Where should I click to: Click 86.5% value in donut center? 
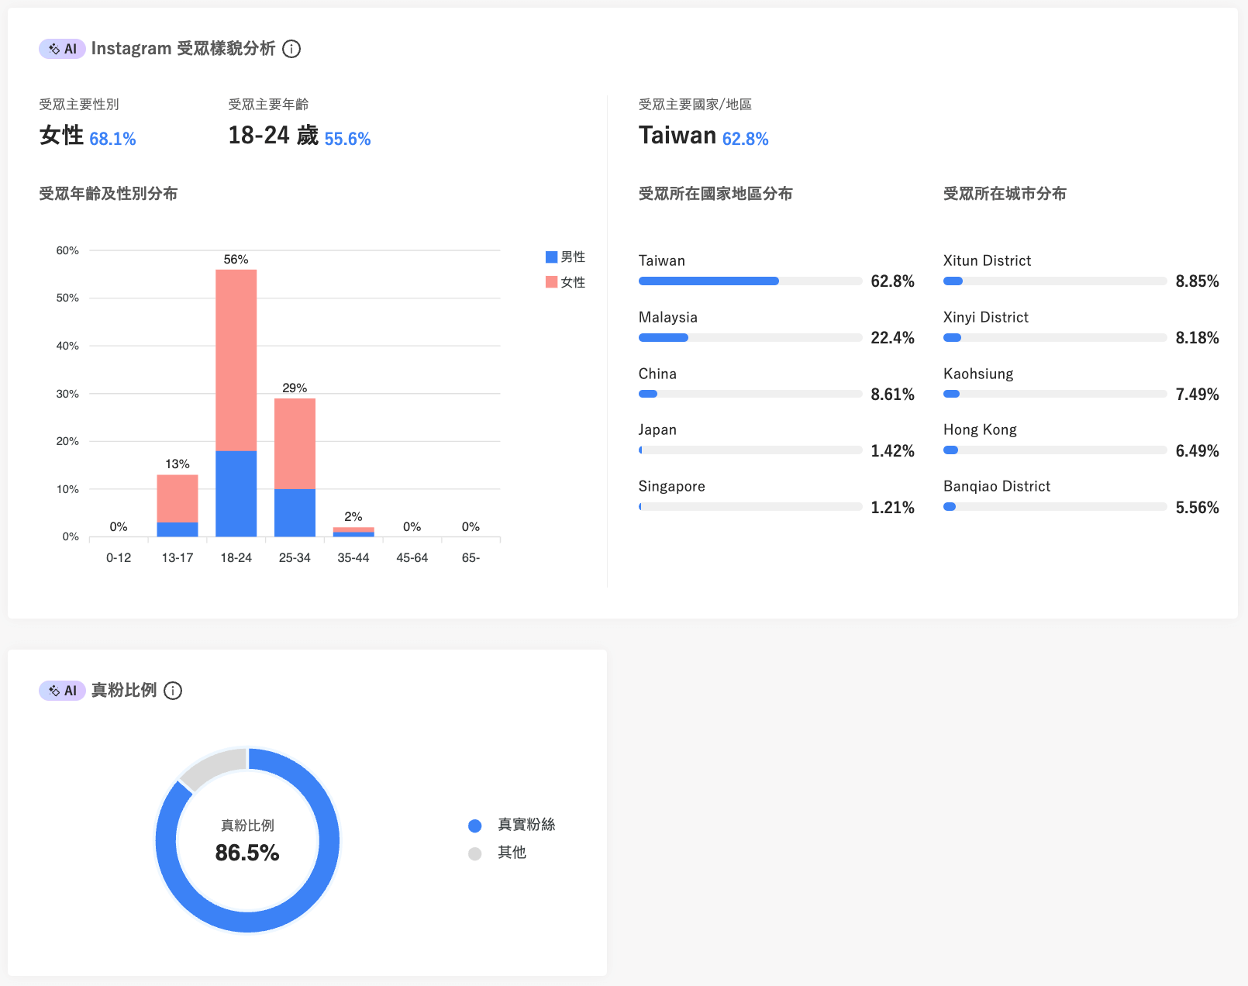tap(247, 853)
